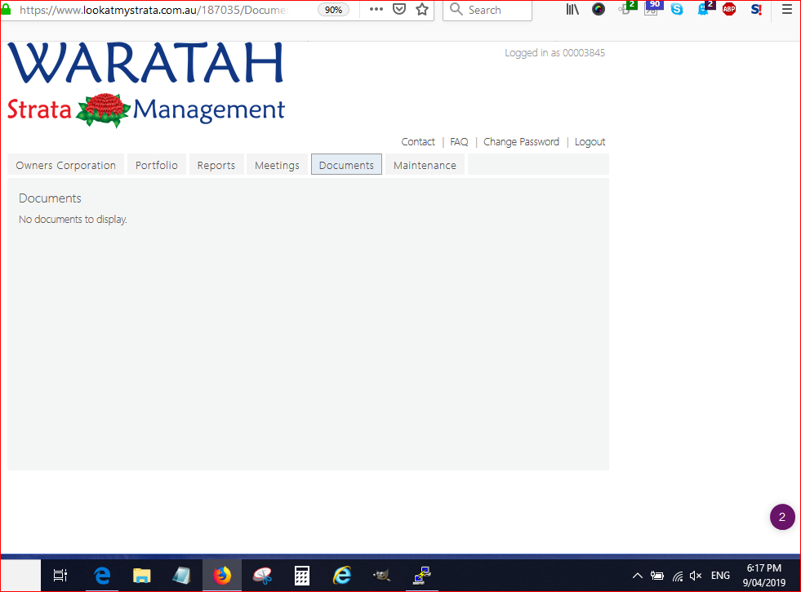Open the Firefox Library icon

pos(572,9)
